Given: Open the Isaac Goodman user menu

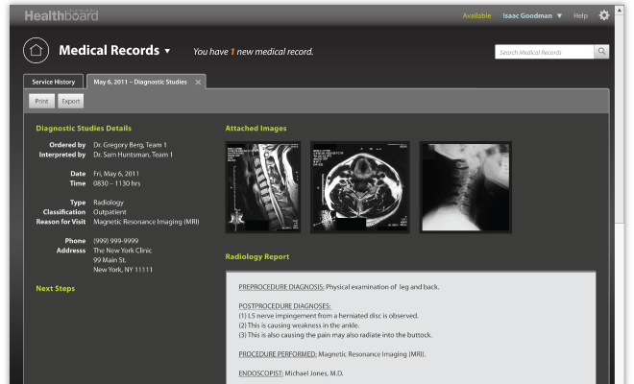Looking at the screenshot, I should pyautogui.click(x=532, y=16).
